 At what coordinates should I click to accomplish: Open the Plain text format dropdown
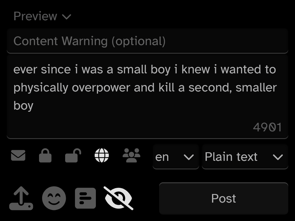[245, 157]
